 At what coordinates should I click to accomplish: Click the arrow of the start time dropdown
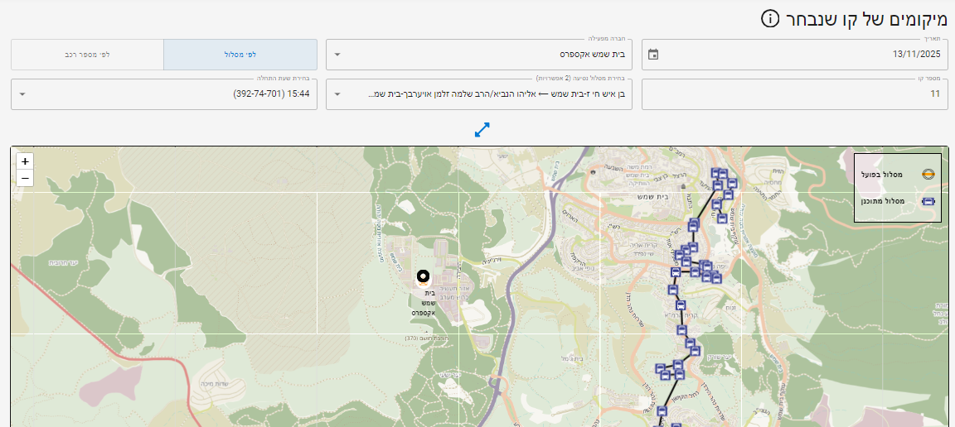tap(22, 94)
